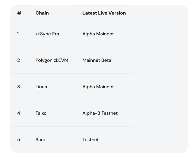Click rank number 1 in the table
Screen dimensions: 196x159
click(18, 34)
